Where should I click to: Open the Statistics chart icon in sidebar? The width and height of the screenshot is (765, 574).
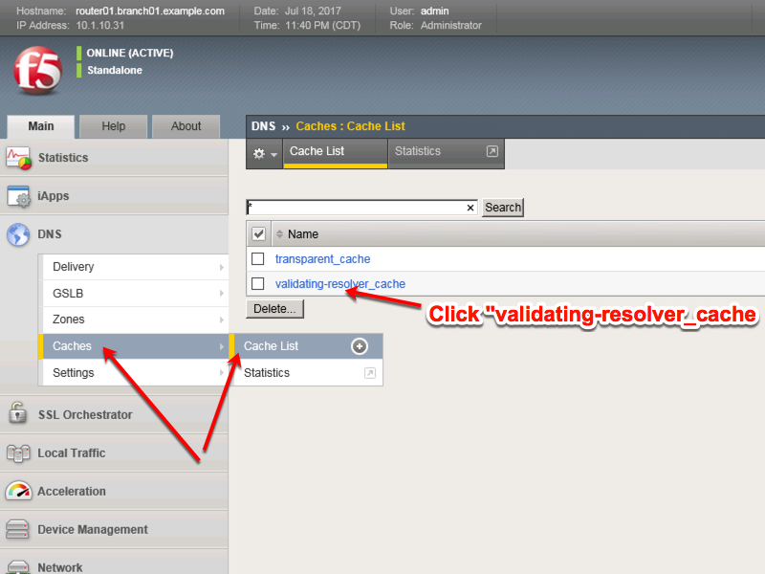point(18,158)
